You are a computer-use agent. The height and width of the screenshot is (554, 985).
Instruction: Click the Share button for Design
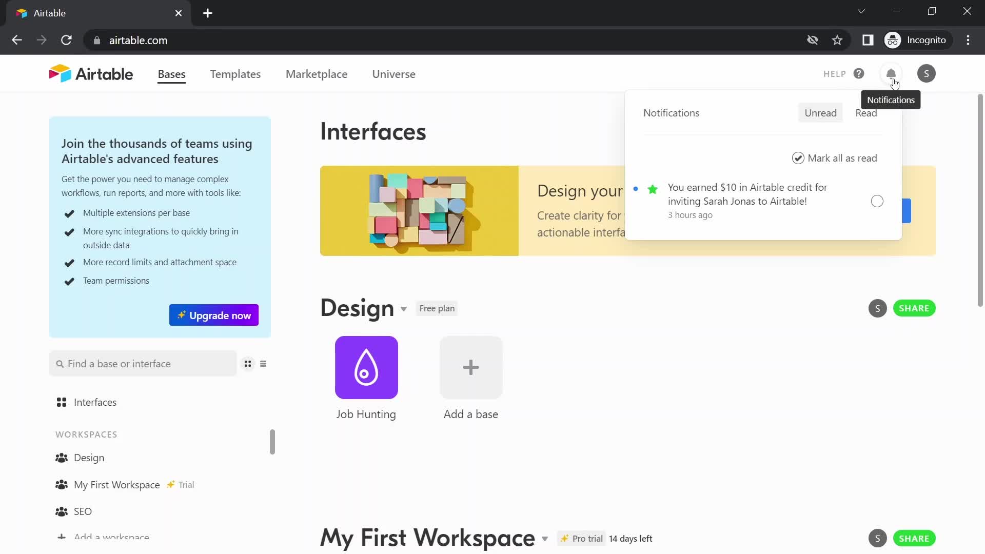[x=914, y=308]
